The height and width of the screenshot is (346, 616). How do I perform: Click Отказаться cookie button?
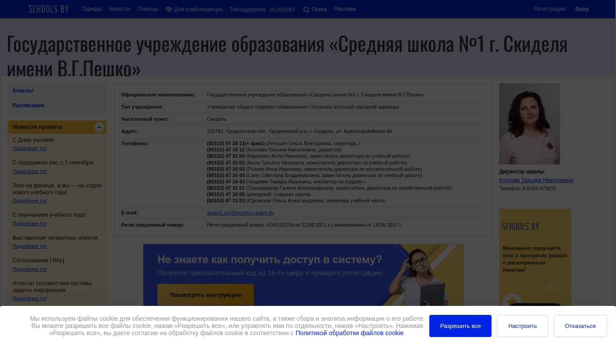(580, 326)
